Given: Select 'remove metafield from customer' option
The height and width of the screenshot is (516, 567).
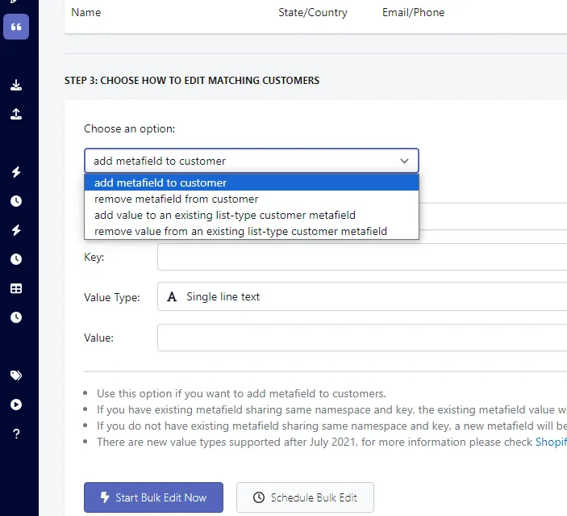Looking at the screenshot, I should coord(252,199).
